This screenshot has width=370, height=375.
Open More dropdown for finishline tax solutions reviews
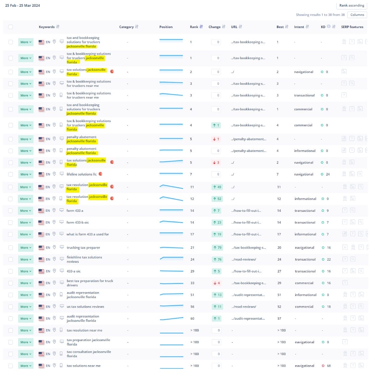point(26,260)
